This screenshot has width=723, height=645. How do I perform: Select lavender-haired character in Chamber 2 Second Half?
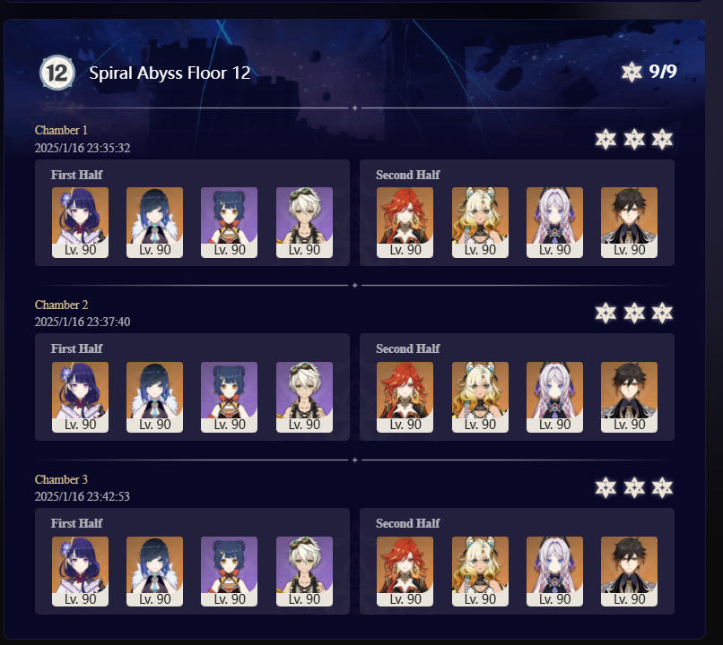click(x=554, y=397)
